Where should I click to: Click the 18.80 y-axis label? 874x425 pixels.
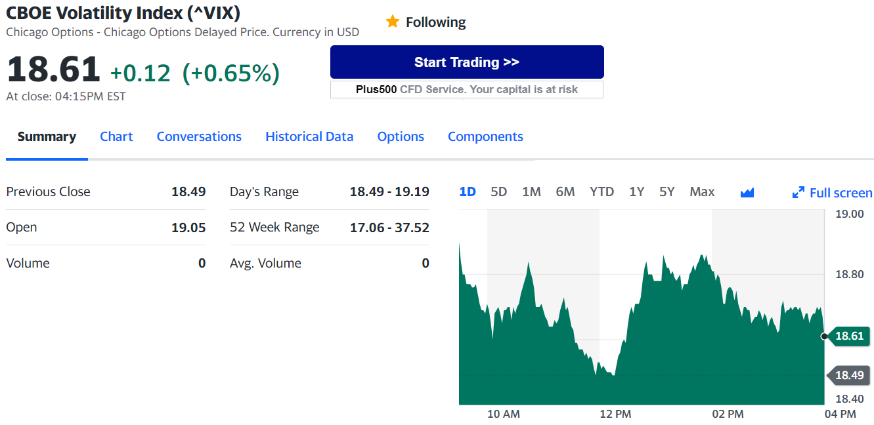coord(850,274)
